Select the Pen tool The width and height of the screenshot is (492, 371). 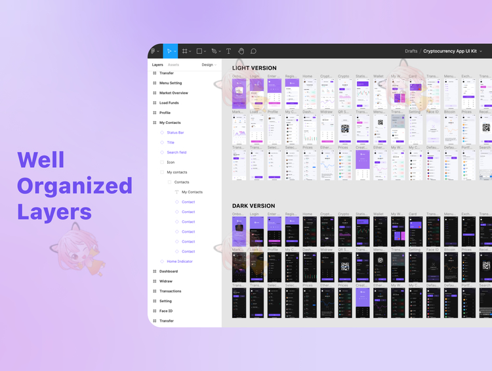(214, 51)
